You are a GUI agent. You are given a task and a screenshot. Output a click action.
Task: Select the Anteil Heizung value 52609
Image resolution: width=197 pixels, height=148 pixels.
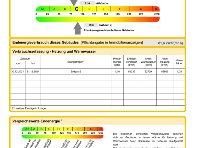pyautogui.click(x=165, y=72)
